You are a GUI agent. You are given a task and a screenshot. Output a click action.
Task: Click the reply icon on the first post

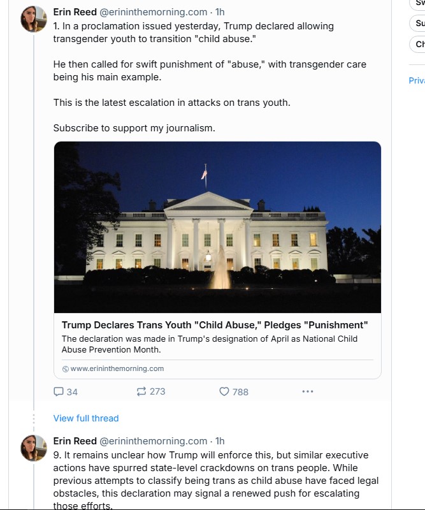[59, 391]
